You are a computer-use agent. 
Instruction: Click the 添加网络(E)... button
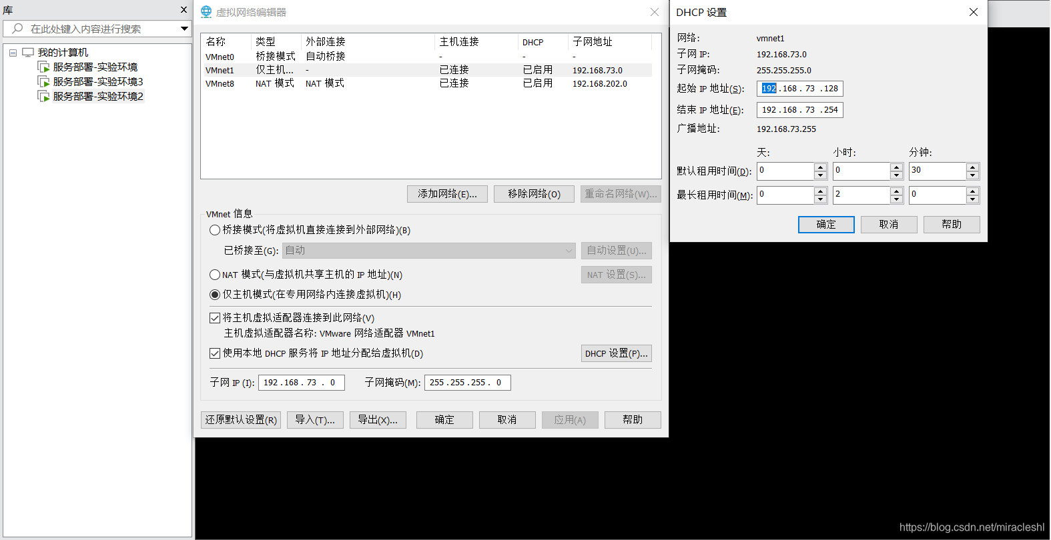(x=447, y=194)
